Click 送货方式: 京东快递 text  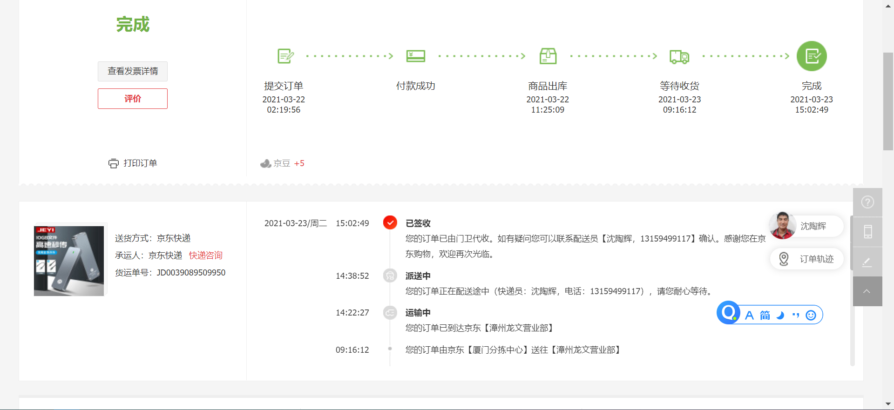[x=153, y=238]
